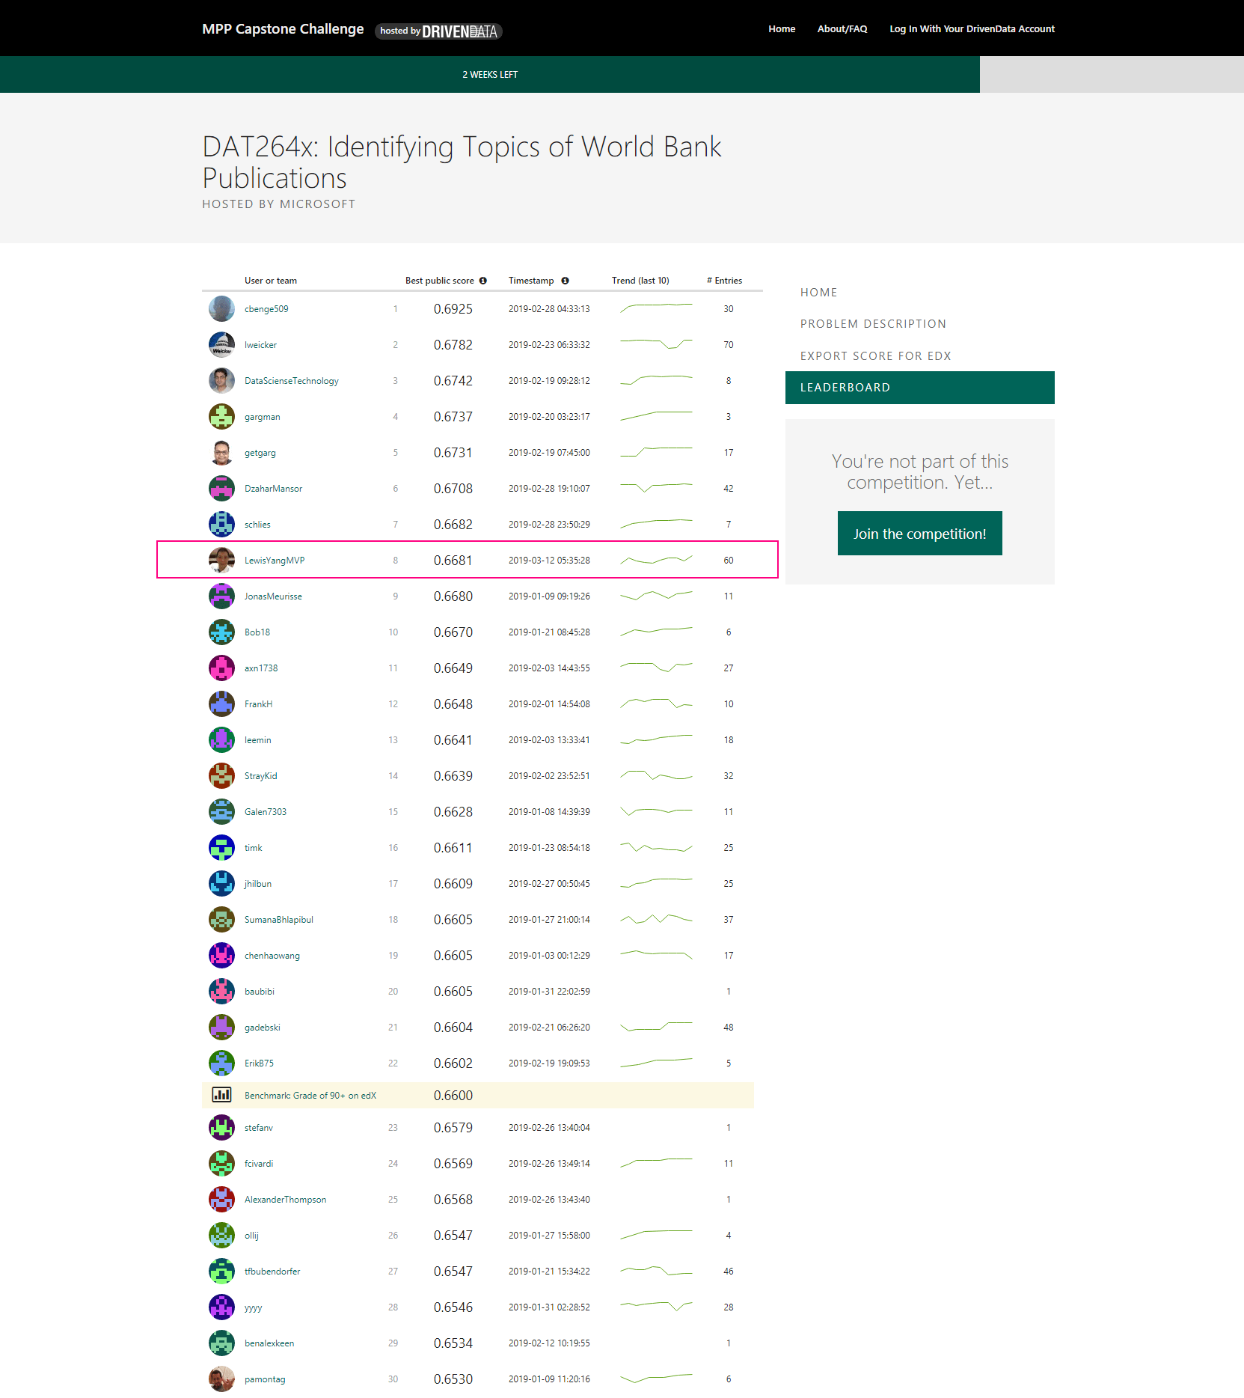Click cbenge509's trend sparkline
This screenshot has width=1244, height=1398.
coord(656,307)
